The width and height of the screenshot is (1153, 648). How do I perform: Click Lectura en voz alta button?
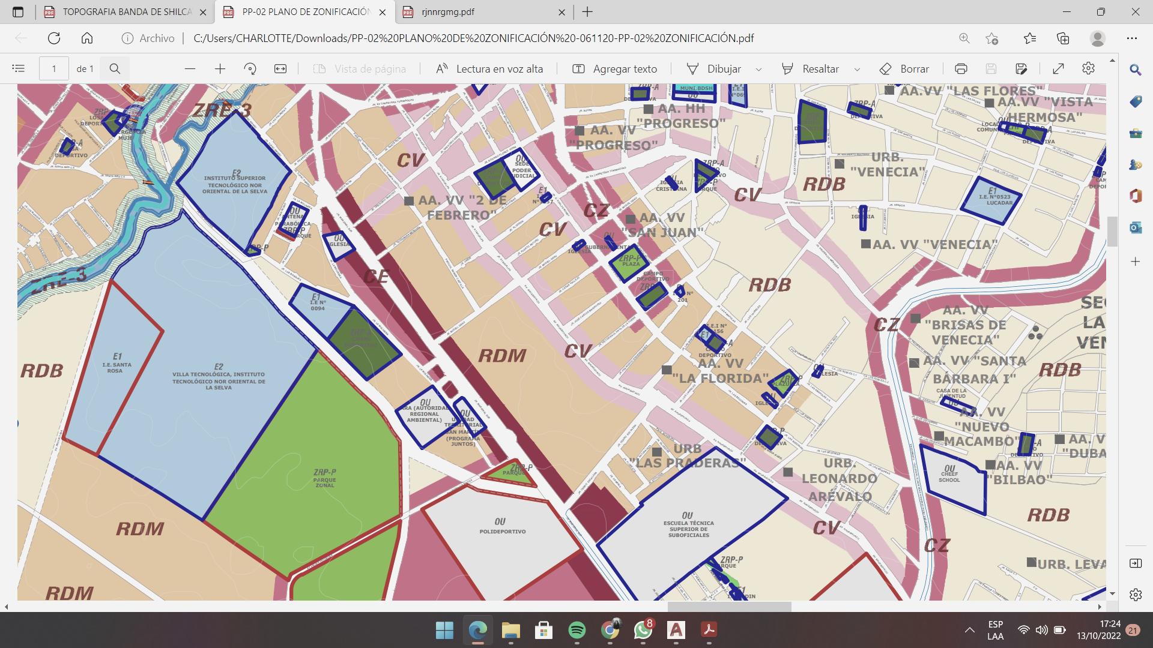point(489,69)
